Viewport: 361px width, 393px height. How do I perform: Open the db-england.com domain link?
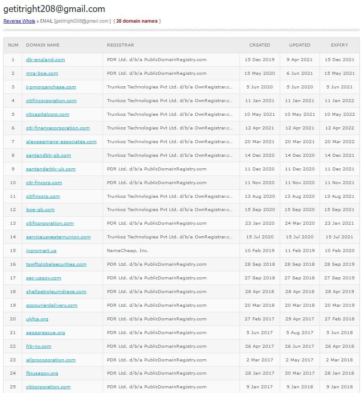[45, 60]
